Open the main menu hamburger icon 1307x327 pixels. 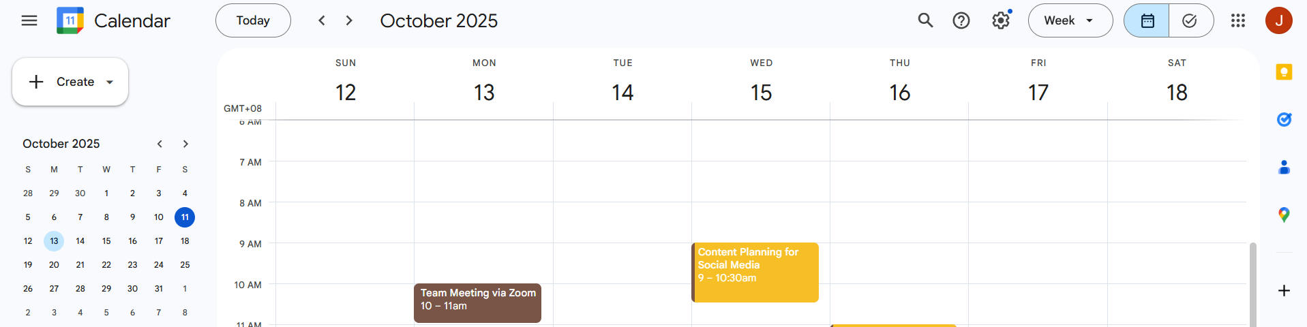click(29, 20)
